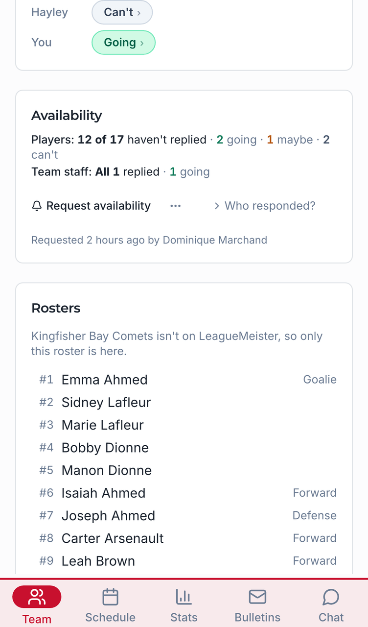368x627 pixels.
Task: Open the Bulletins envelope icon
Action: point(257,597)
